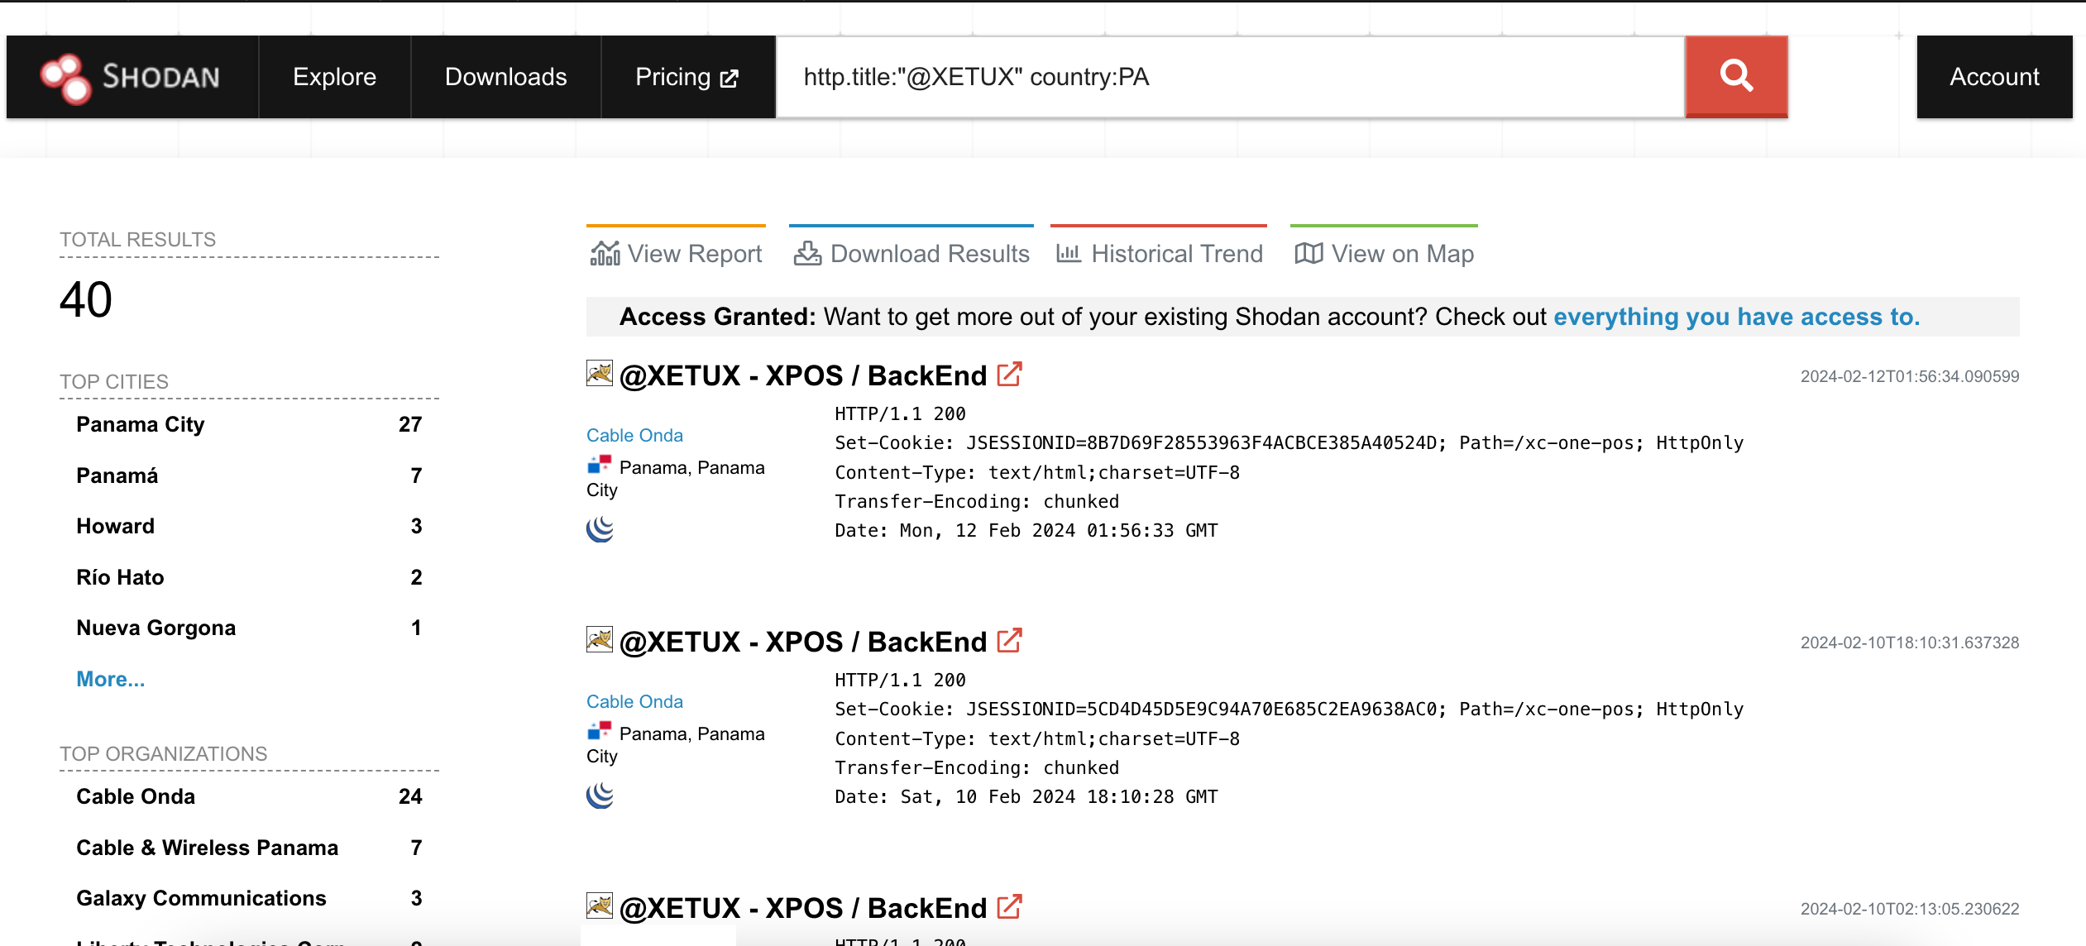Image resolution: width=2086 pixels, height=946 pixels.
Task: Filter results by Panama City
Action: point(140,425)
